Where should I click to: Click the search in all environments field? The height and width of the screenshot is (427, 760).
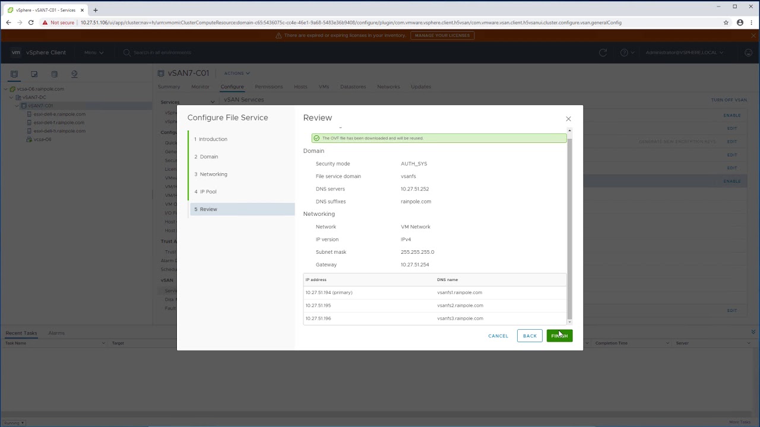pos(162,52)
